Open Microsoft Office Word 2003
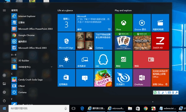This screenshot has height=112, width=186. (x=32, y=48)
